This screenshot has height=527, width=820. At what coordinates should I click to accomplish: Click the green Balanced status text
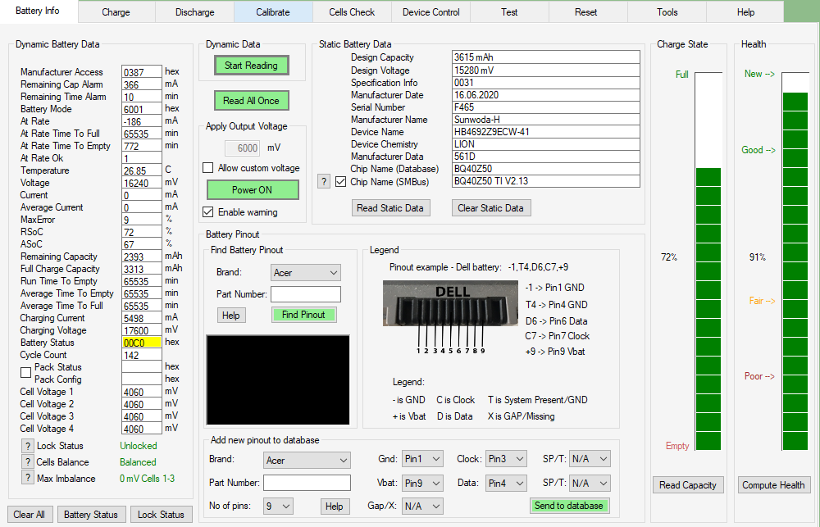(138, 462)
